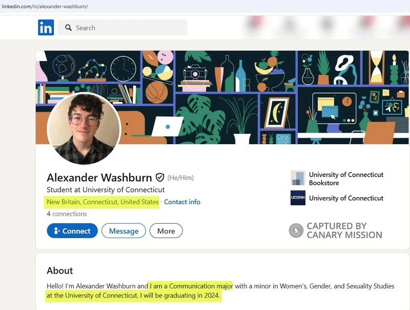
Task: Open the More options button
Action: [x=166, y=230]
